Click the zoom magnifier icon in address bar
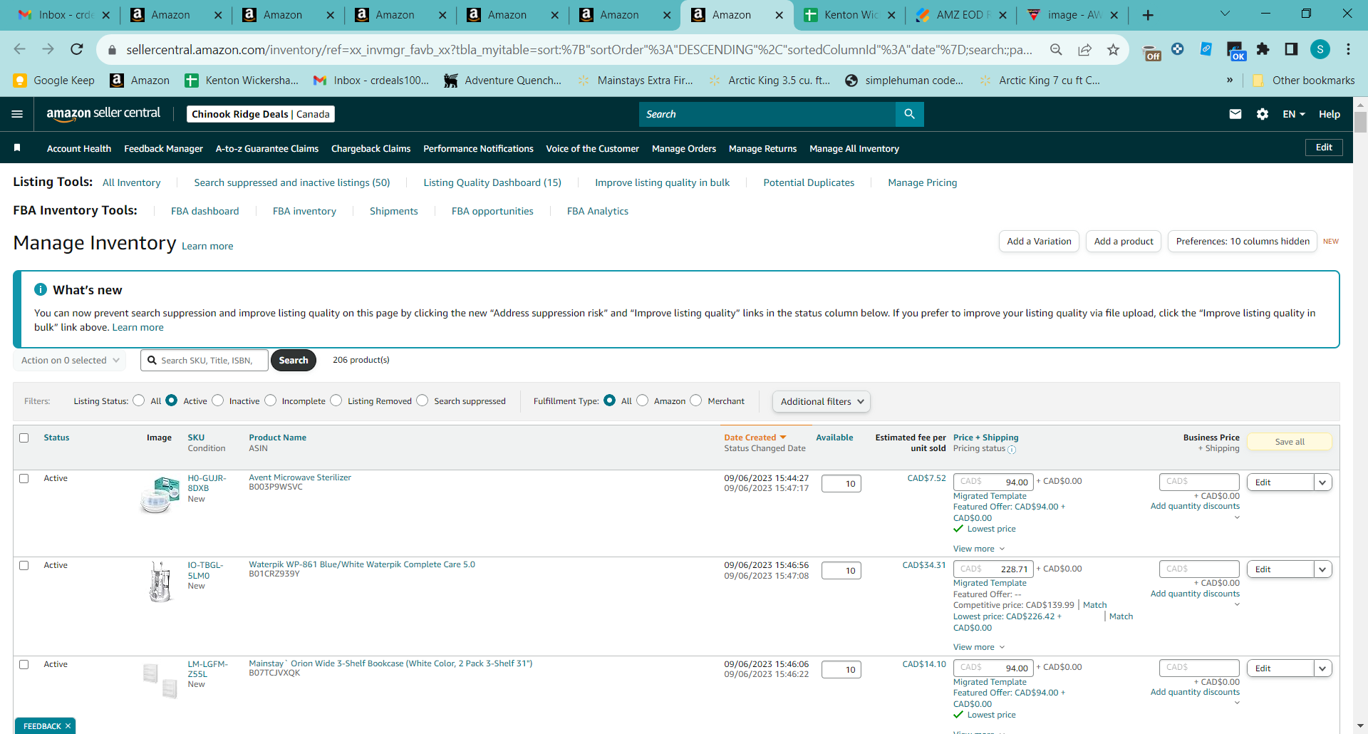The height and width of the screenshot is (734, 1368). click(1056, 49)
